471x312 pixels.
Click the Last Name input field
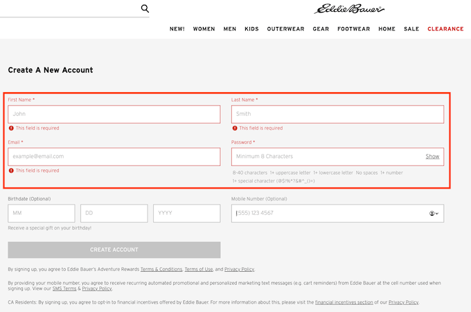point(337,114)
